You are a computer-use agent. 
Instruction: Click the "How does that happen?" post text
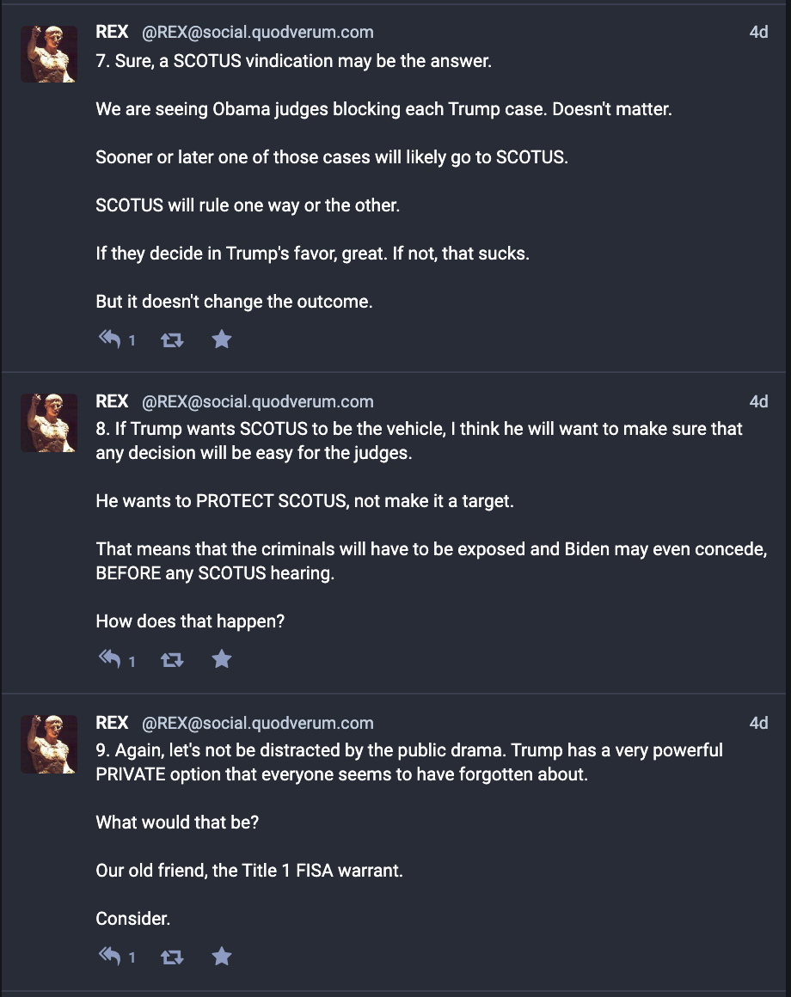tap(190, 621)
